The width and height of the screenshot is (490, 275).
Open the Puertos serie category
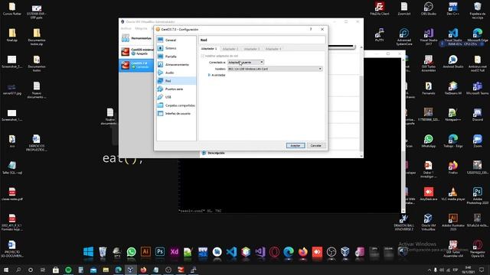coord(176,89)
